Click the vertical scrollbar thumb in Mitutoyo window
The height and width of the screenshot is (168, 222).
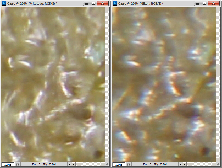coord(107,70)
